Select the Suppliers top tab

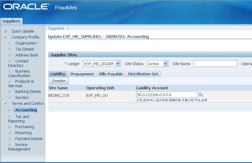click(11, 21)
